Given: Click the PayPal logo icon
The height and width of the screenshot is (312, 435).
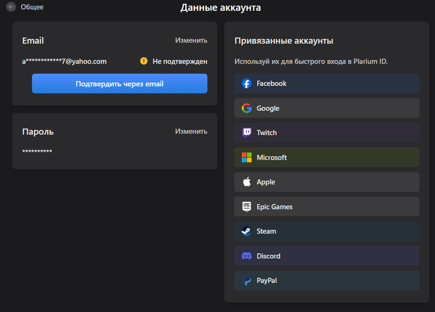Looking at the screenshot, I should tap(246, 281).
